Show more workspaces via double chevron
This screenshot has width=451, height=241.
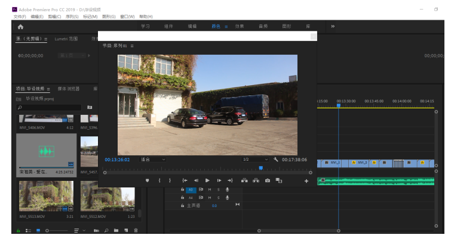[x=333, y=26]
